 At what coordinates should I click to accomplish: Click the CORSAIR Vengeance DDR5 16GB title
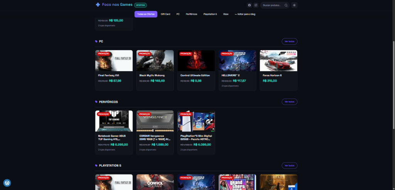pyautogui.click(x=155, y=137)
